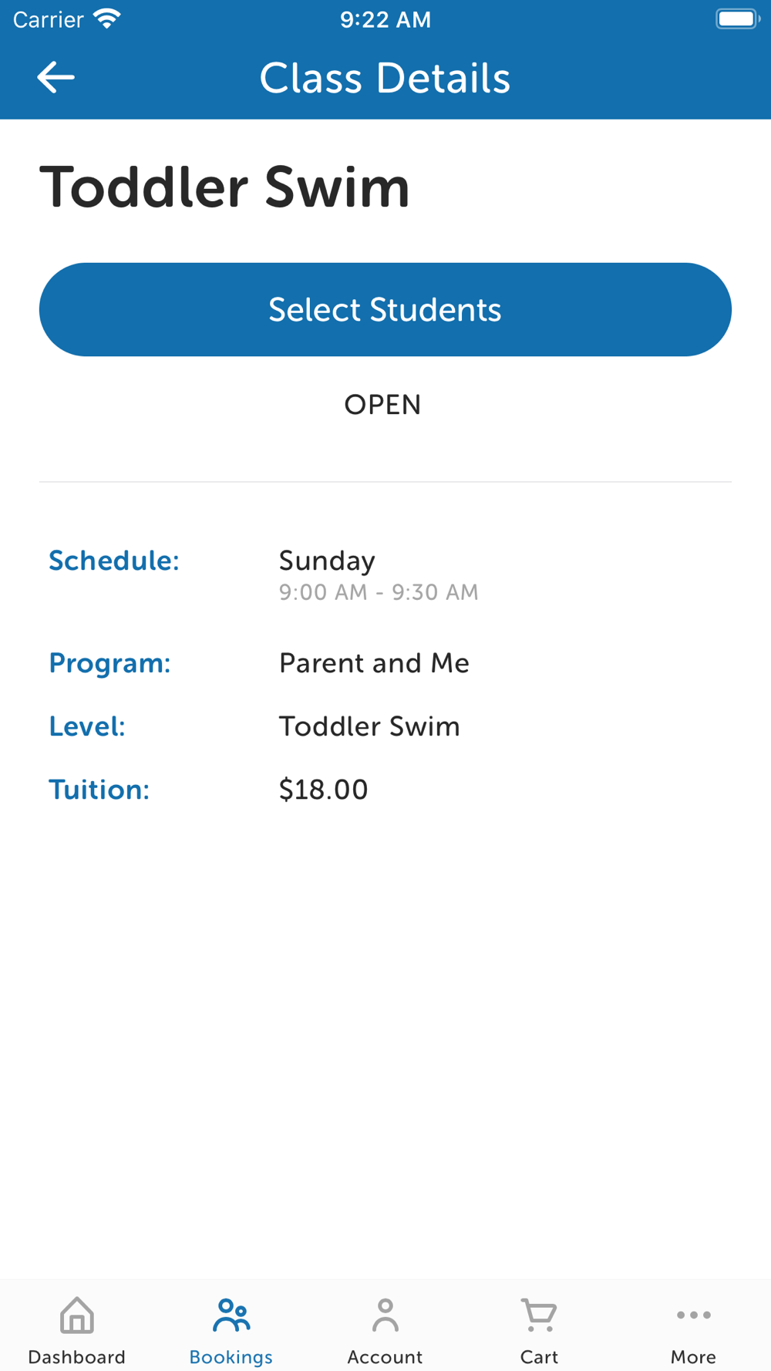Tap the Parent and Me program value
This screenshot has width=771, height=1371.
coord(374,663)
